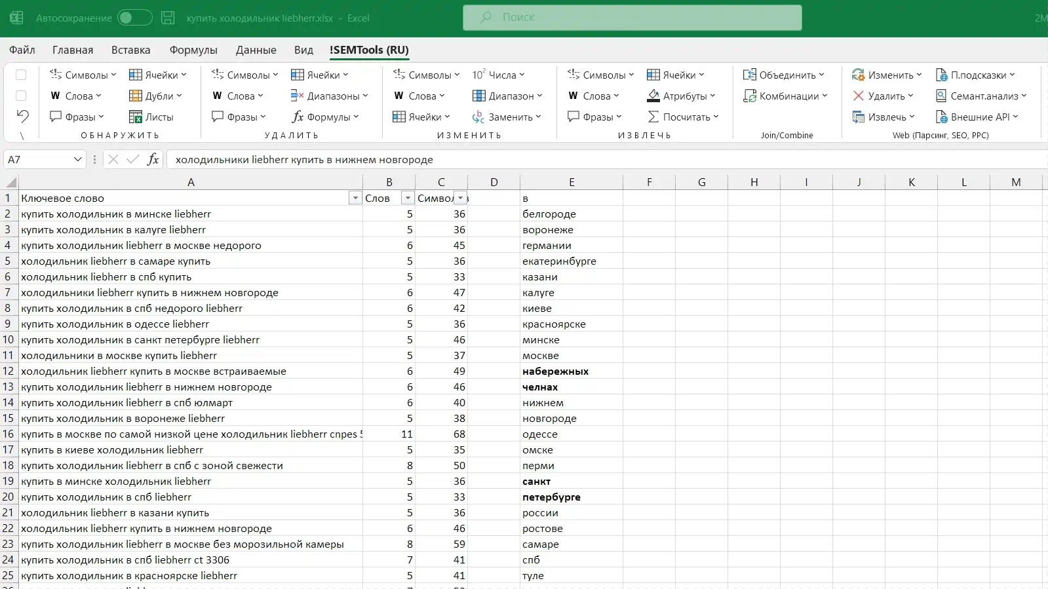The height and width of the screenshot is (589, 1048).
Task: Open Слова tool in УДАЛИТЬ group
Action: click(237, 96)
